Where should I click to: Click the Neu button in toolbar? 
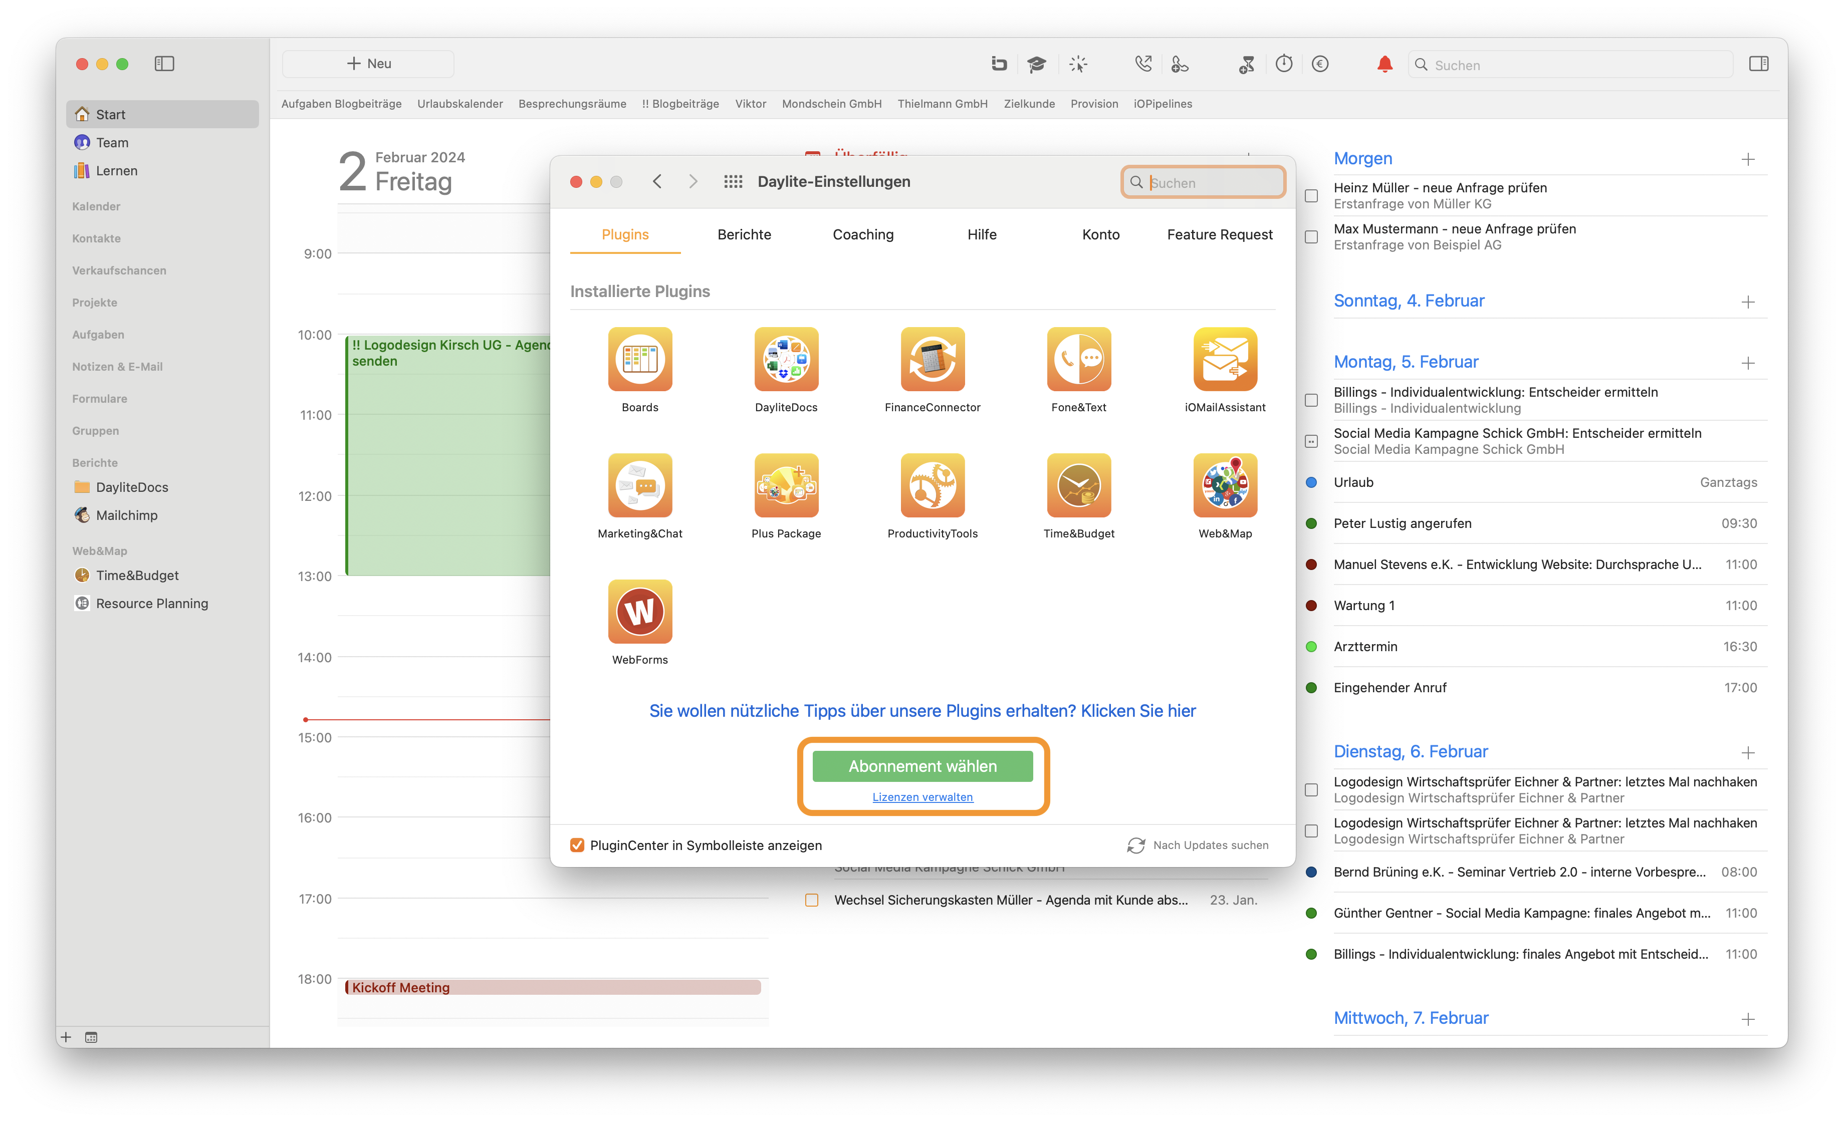point(367,64)
